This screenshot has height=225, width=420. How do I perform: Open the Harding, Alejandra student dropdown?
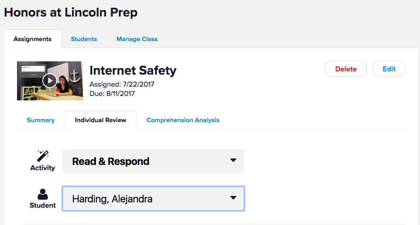[x=153, y=198]
